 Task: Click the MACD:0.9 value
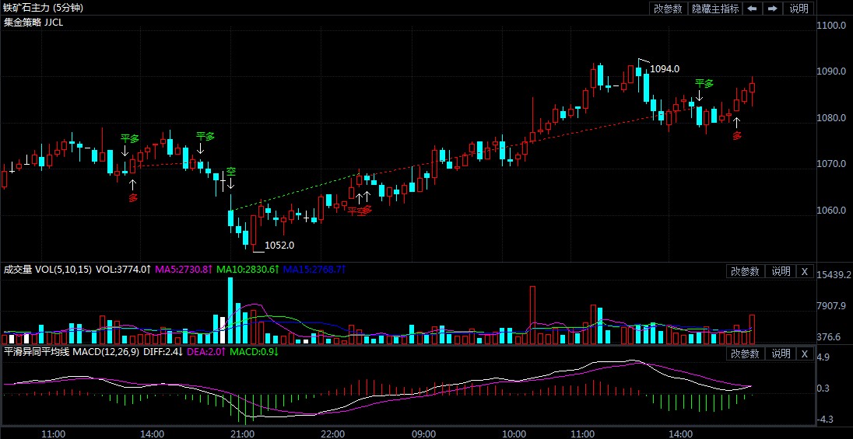click(x=254, y=351)
